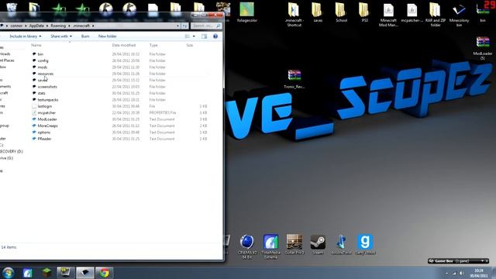Click Roaming in the address breadcrumb

point(58,26)
